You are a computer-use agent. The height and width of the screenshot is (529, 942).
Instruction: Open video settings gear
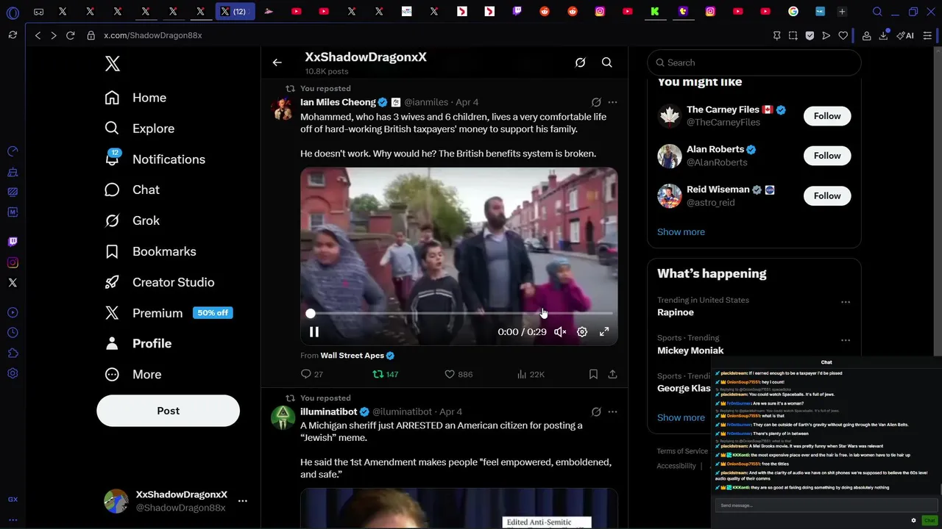tap(582, 332)
